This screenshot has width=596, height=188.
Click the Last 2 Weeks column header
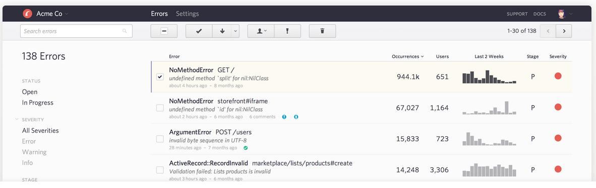[x=489, y=56]
